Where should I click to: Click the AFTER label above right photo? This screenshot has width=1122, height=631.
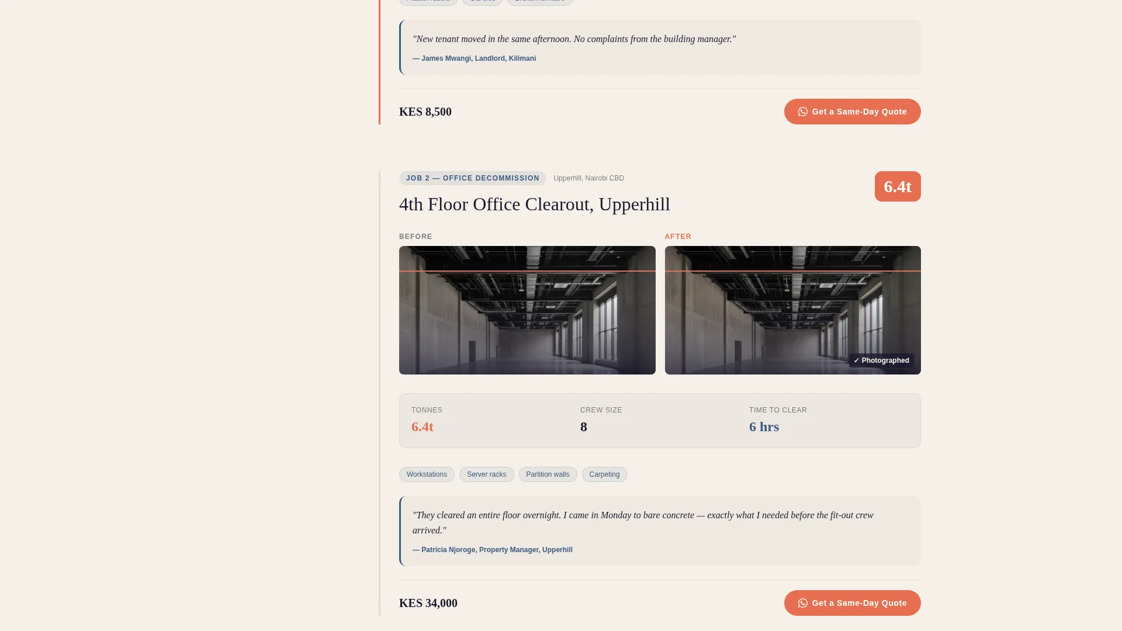coord(678,237)
